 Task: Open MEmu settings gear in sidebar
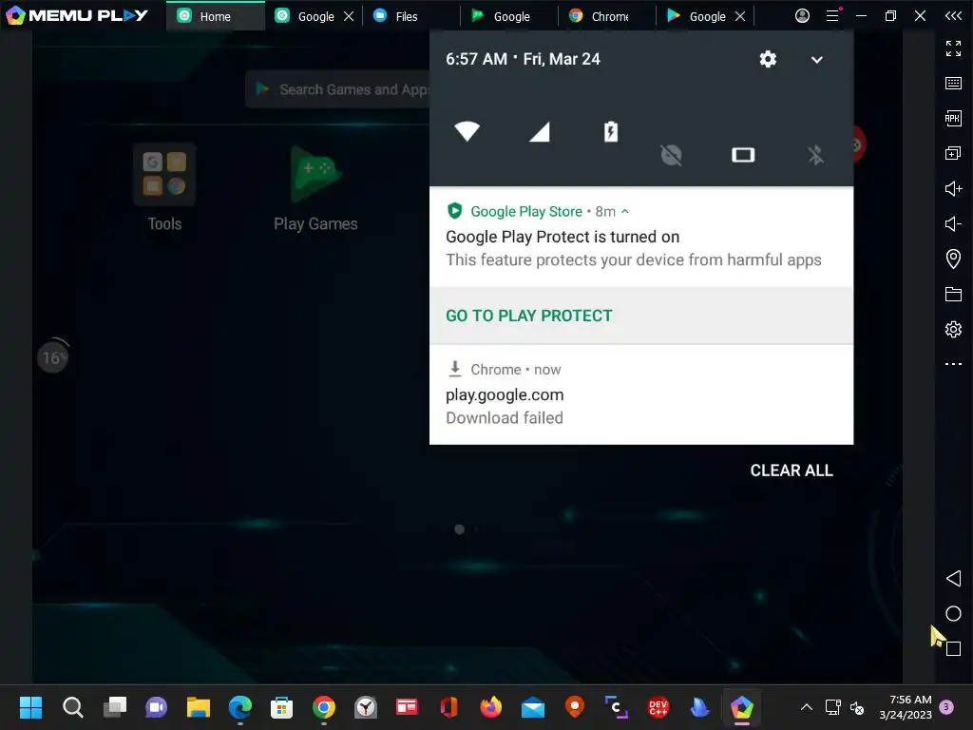[x=953, y=329]
